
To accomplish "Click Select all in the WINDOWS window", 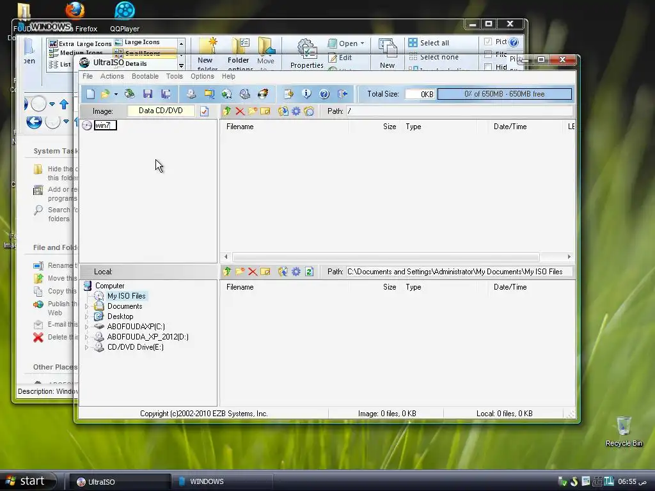I will tap(429, 43).
